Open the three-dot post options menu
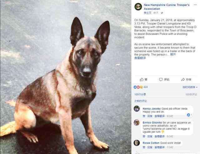Viewport: 200px width, 154px height. point(195,5)
